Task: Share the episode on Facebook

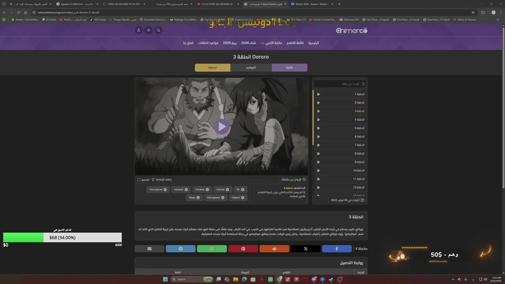Action: pyautogui.click(x=337, y=249)
